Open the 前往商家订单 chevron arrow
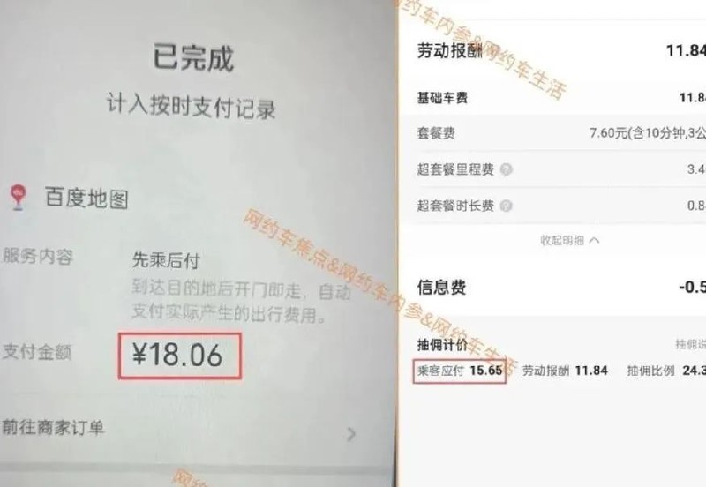The height and width of the screenshot is (487, 706). point(351,434)
